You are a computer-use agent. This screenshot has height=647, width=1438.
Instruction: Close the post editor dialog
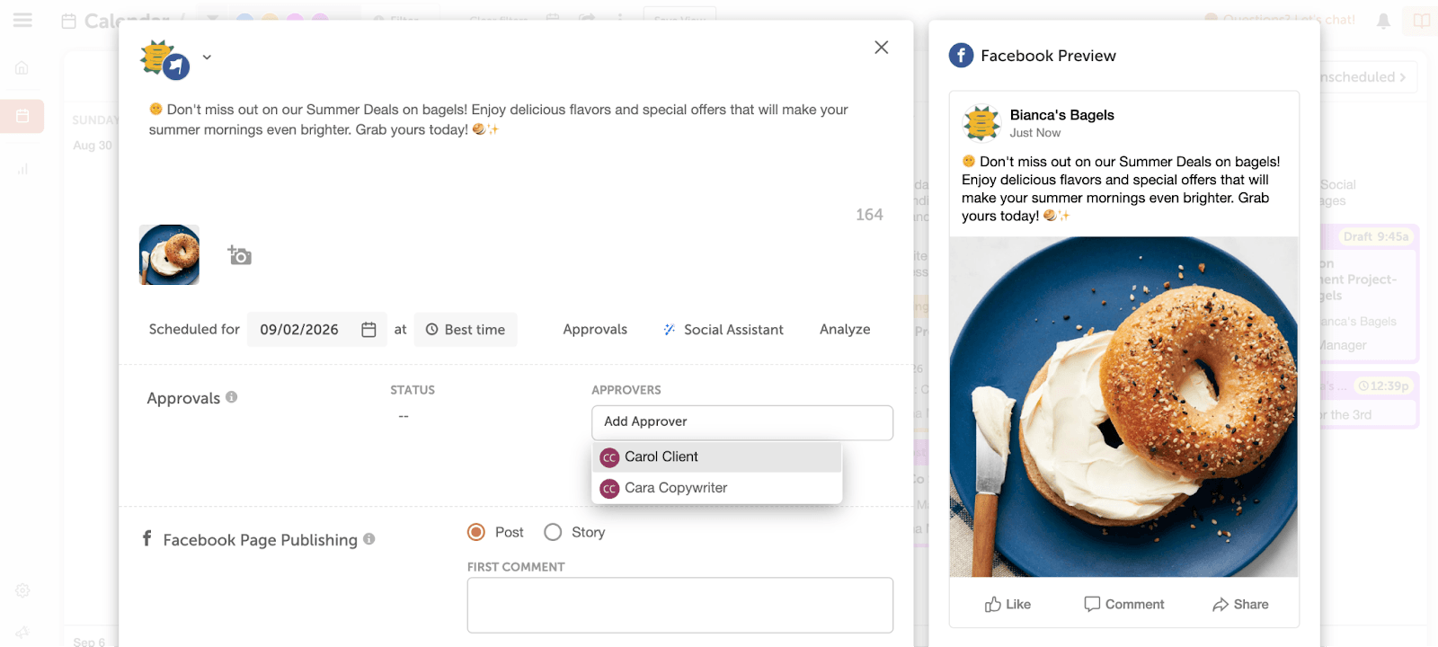click(x=881, y=48)
